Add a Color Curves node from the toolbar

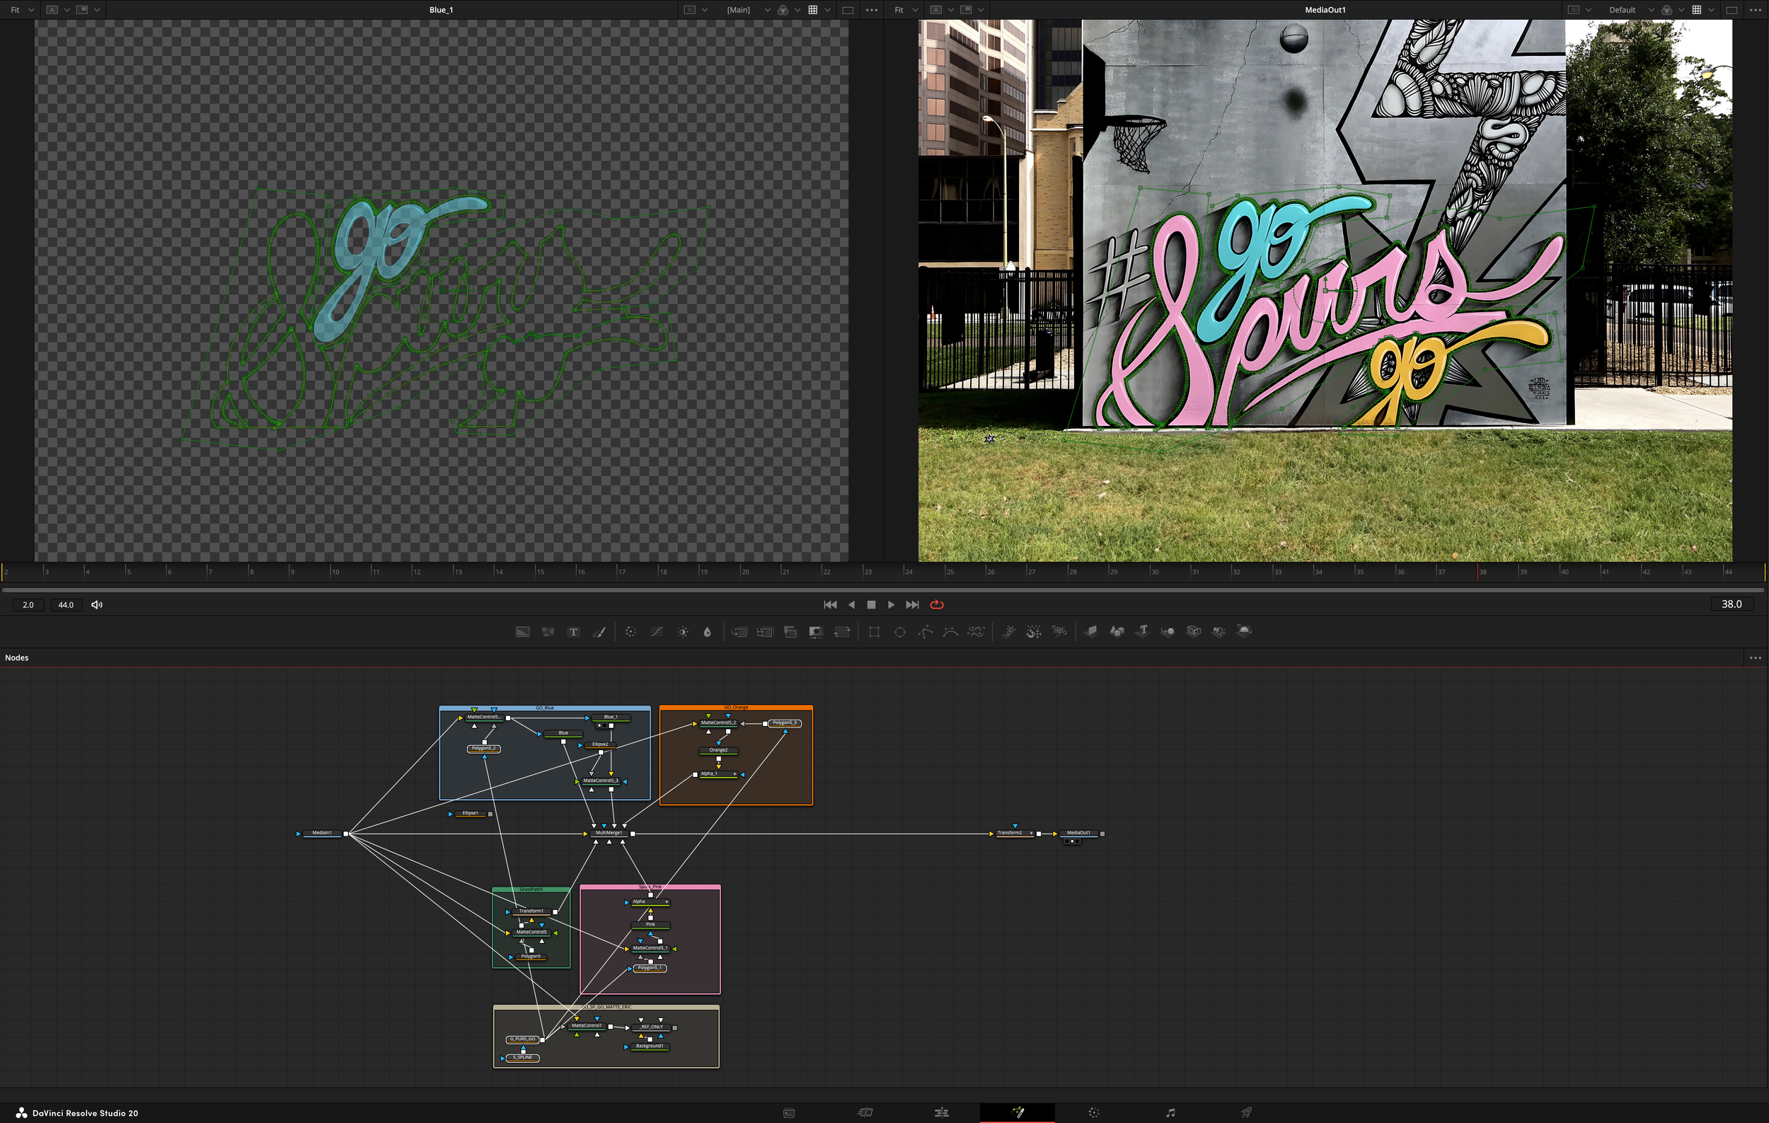pyautogui.click(x=657, y=632)
